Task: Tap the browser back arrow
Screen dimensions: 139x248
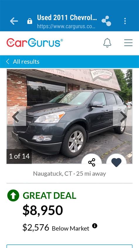Action: 14,21
